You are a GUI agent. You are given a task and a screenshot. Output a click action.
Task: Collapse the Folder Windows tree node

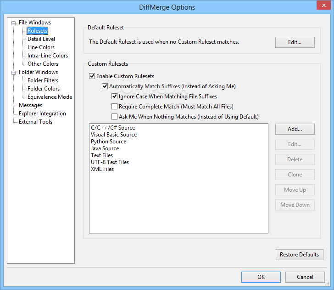(13, 73)
